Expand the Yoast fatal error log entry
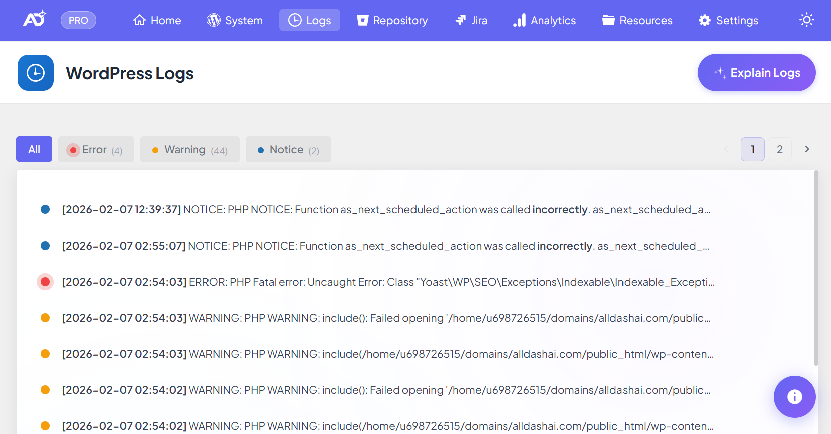Screen dimensions: 831x434 pyautogui.click(x=388, y=282)
